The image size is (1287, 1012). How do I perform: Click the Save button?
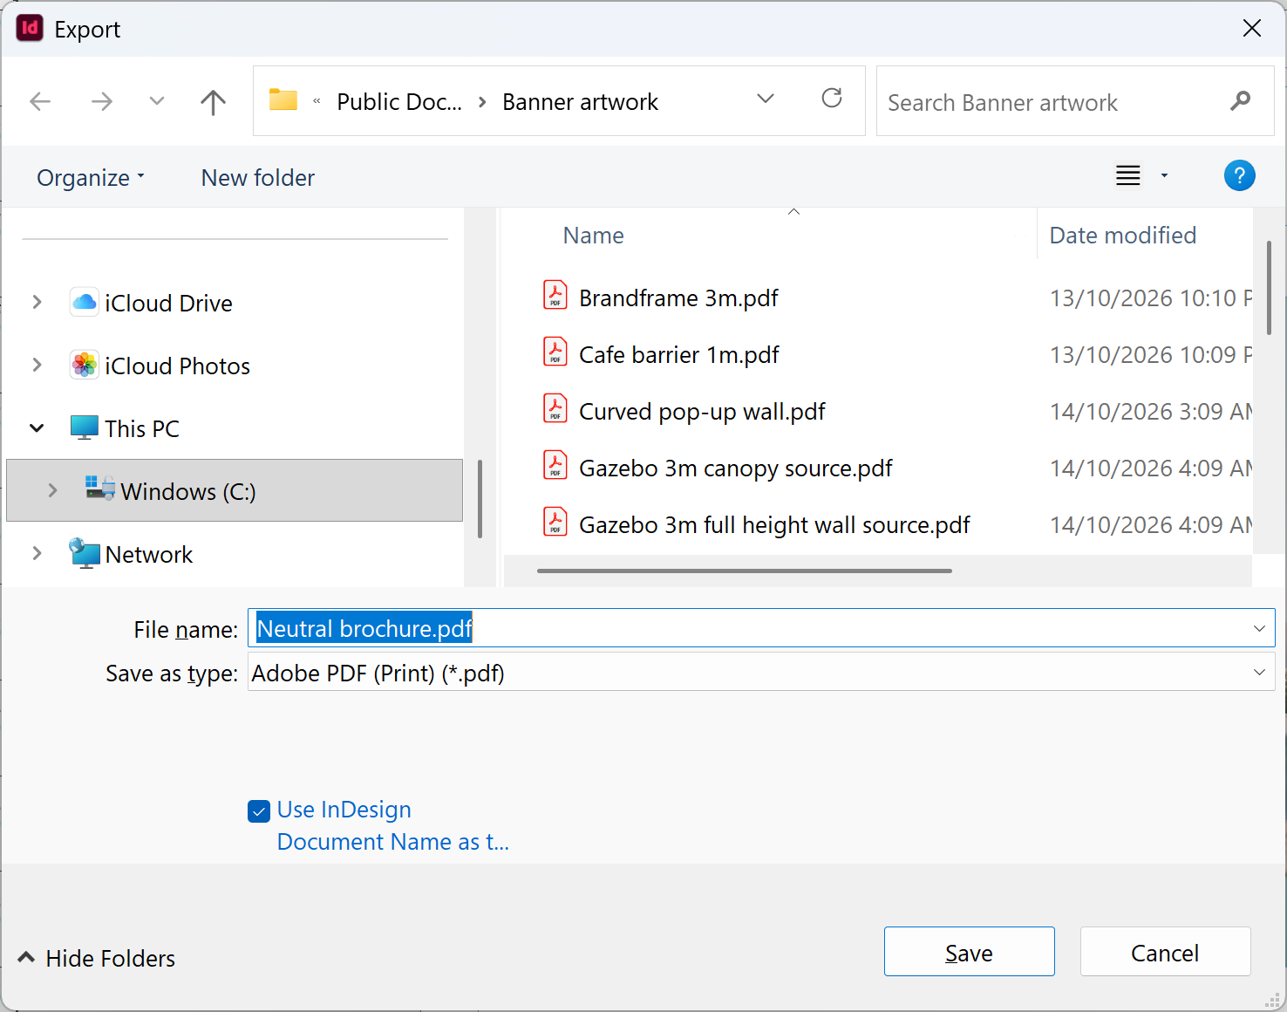tap(969, 952)
